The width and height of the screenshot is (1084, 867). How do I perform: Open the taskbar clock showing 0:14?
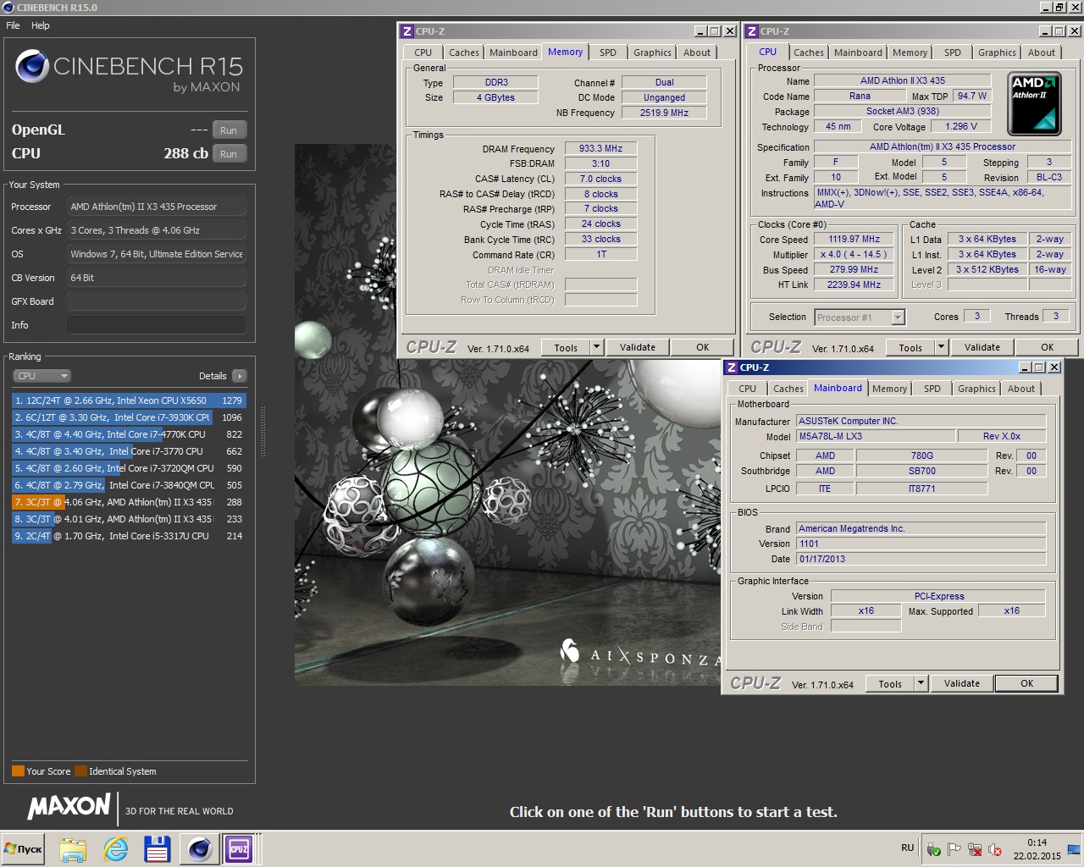pos(1037,849)
